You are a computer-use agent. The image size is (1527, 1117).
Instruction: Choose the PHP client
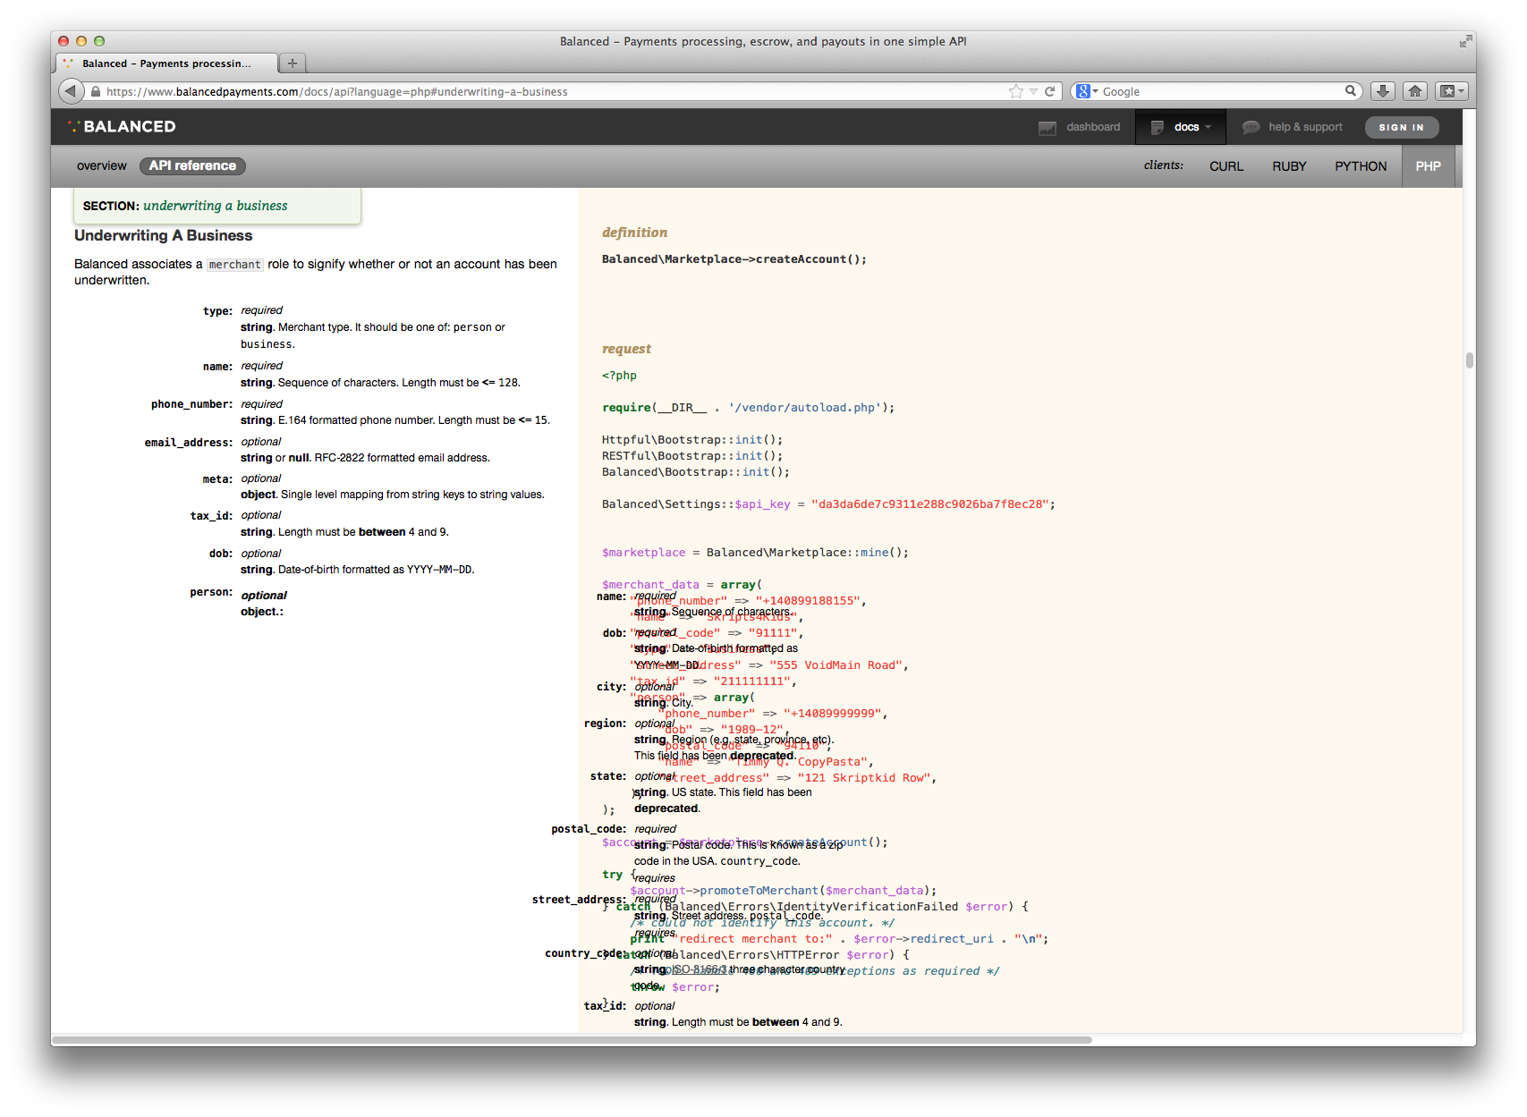click(x=1428, y=166)
